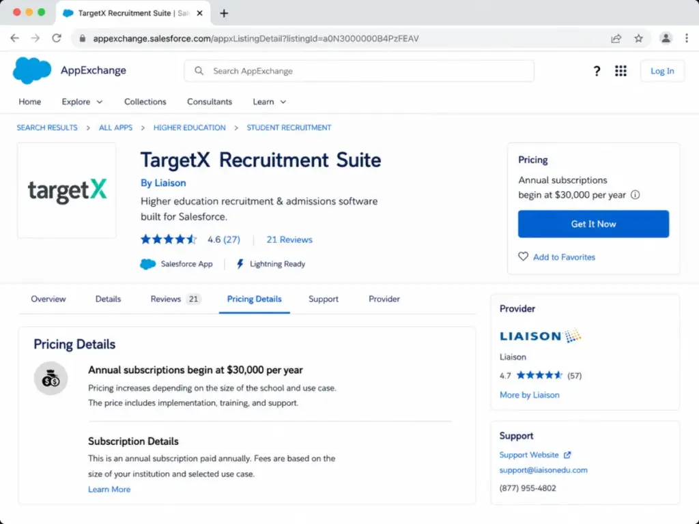
Task: Click the Learn More link
Action: [x=109, y=489]
